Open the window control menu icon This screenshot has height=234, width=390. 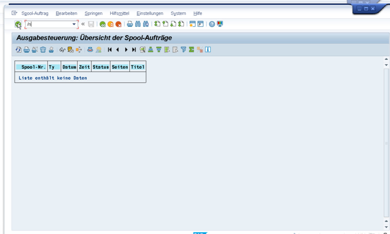click(14, 13)
